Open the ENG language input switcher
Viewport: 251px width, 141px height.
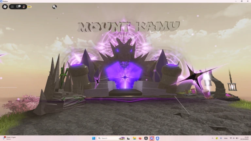pyautogui.click(x=226, y=138)
